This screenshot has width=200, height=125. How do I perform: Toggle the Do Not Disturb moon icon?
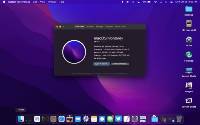pos(138,2)
